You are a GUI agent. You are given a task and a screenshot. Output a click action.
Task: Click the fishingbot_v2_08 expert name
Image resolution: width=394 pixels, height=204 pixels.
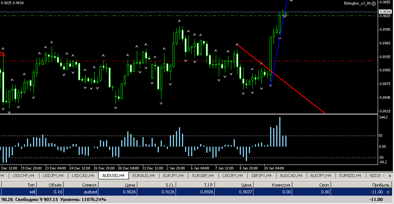pyautogui.click(x=357, y=3)
